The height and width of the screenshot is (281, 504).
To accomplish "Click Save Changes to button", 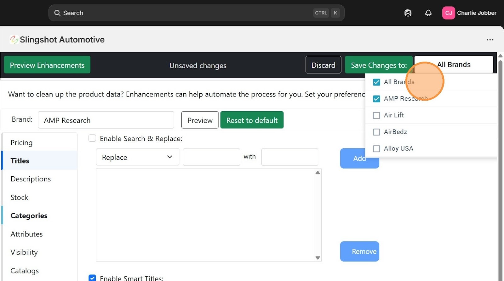I will (379, 65).
